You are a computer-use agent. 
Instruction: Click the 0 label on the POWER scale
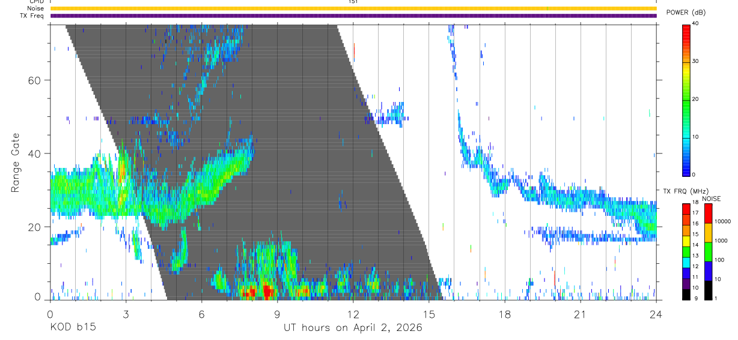pos(695,174)
